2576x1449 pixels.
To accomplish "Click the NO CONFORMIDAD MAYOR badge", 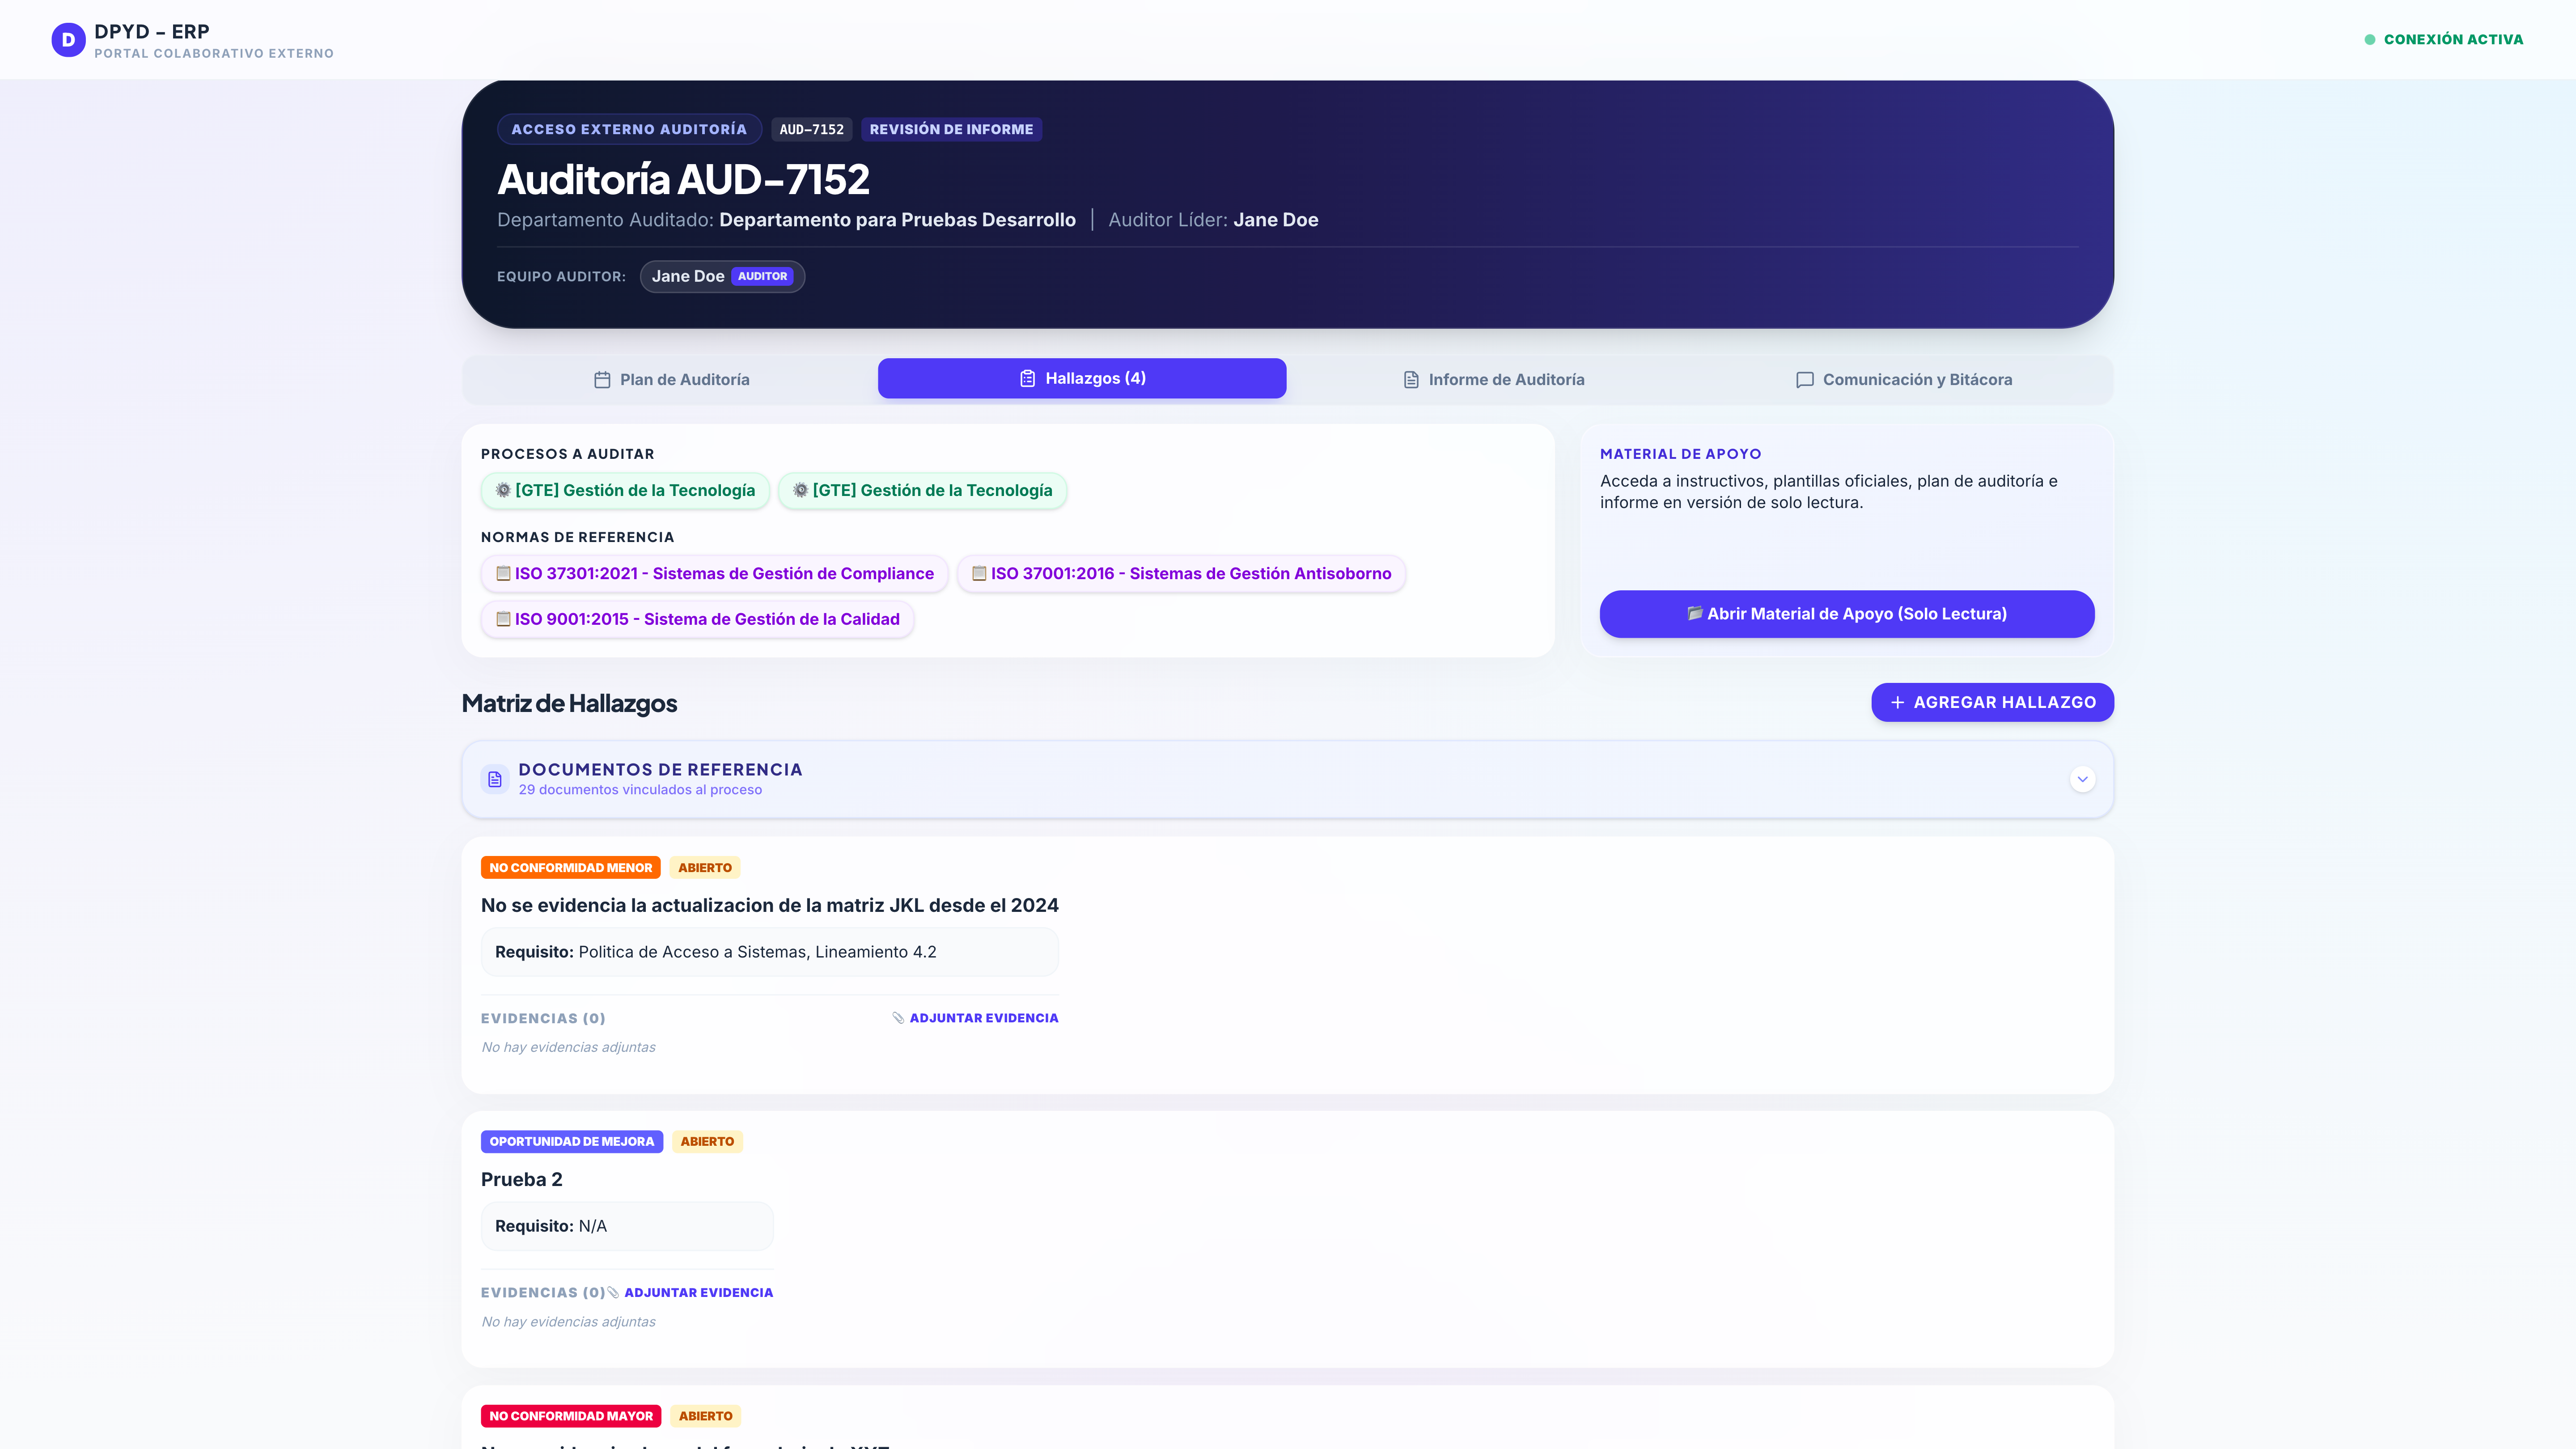I will point(571,1415).
